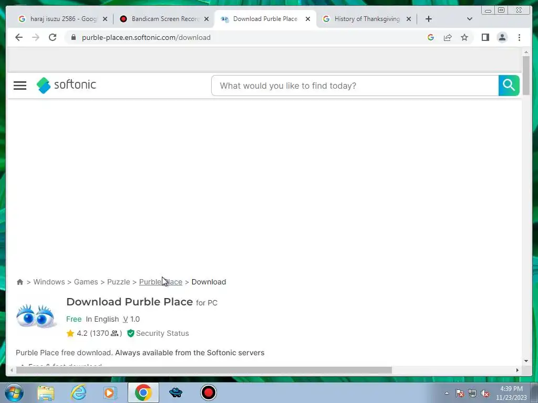538x403 pixels.
Task: Click the Chrome taskbar icon
Action: (143, 393)
